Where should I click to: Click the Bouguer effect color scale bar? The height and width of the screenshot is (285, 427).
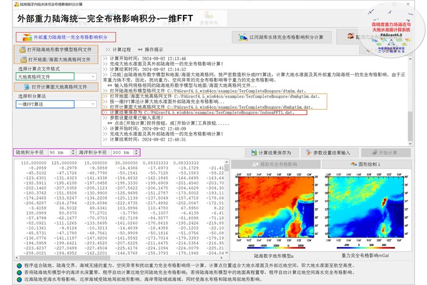(366, 248)
